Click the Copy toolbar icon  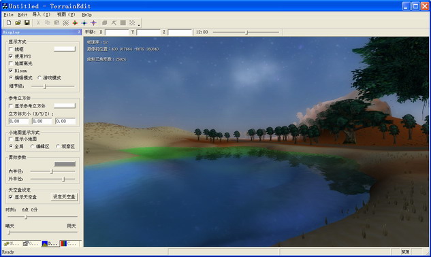[47, 23]
